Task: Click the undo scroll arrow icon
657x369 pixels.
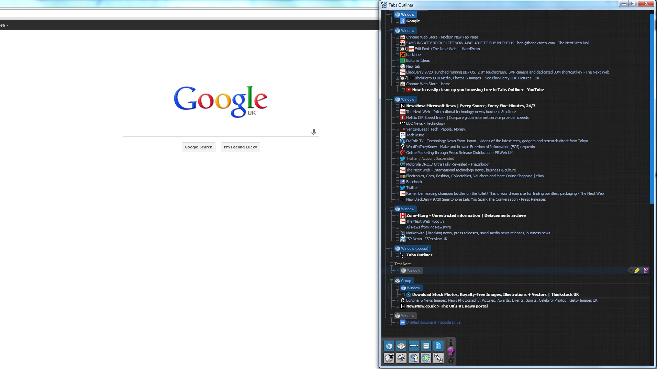Action: 401,358
